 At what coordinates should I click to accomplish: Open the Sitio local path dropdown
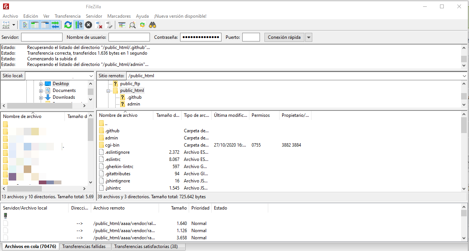point(91,76)
